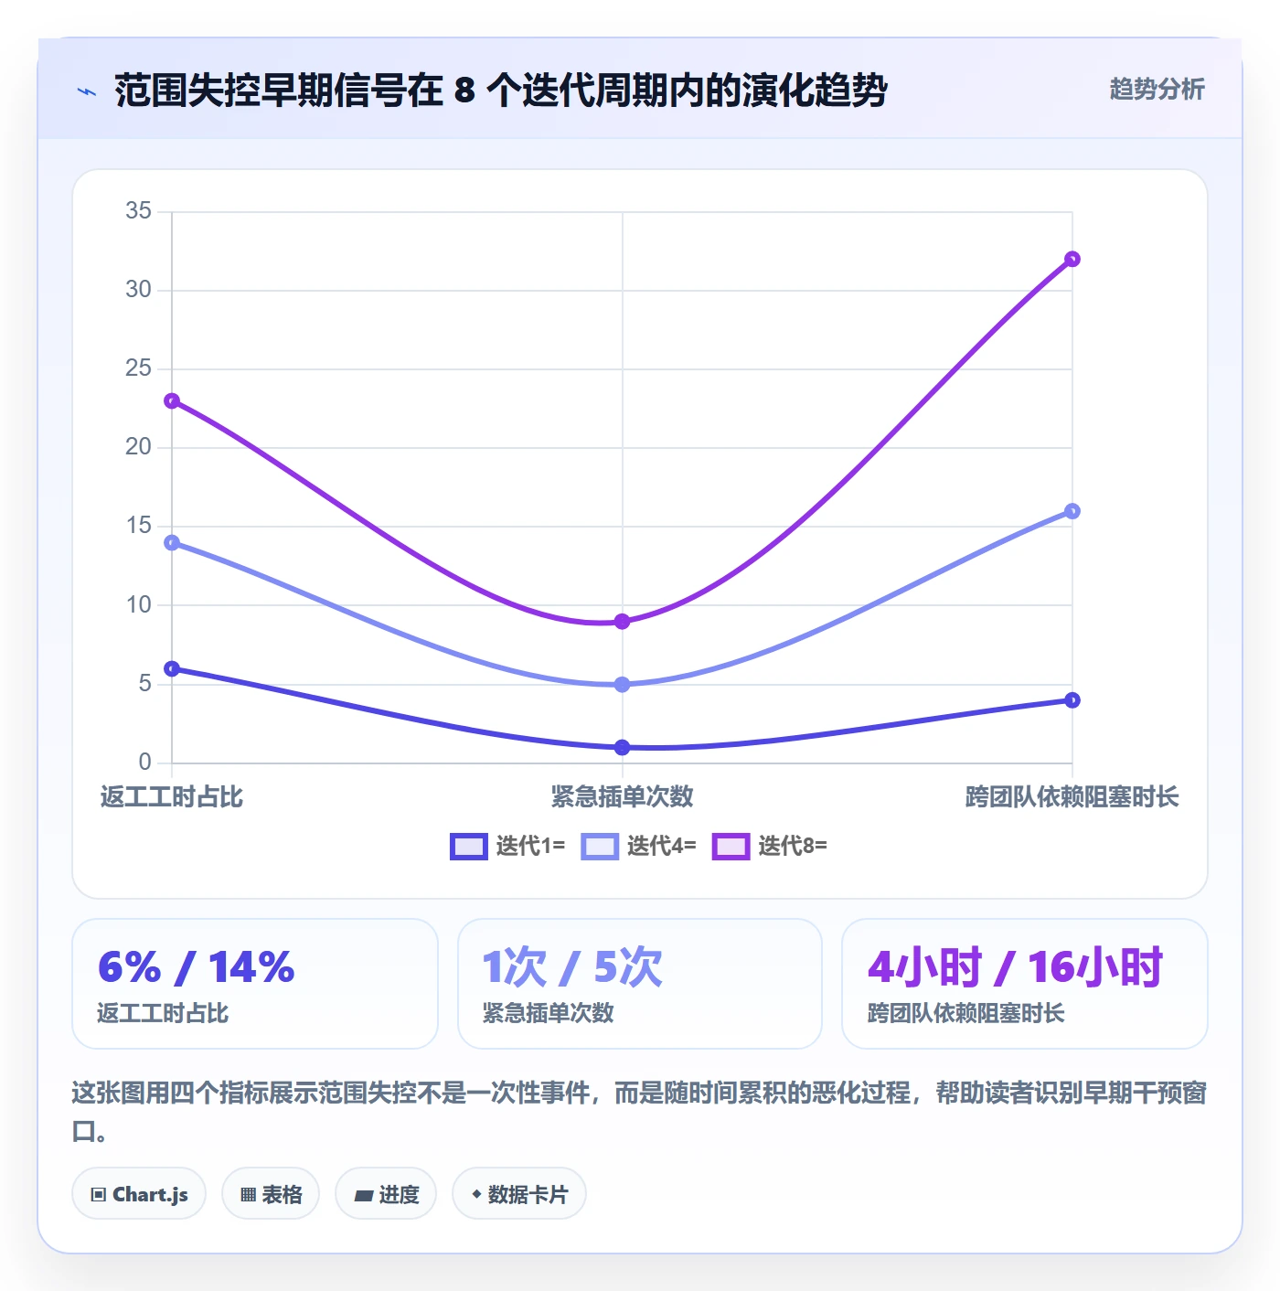Click the 迭代8= legend color box

pos(731,847)
